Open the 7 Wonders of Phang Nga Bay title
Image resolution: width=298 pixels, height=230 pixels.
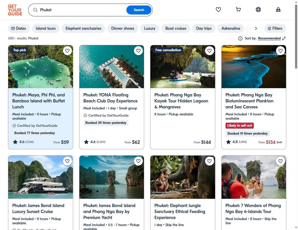(253, 208)
